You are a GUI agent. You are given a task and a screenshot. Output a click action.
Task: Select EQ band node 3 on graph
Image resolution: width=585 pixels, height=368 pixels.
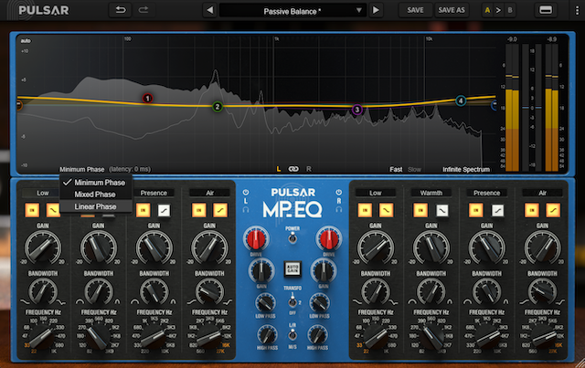(x=357, y=110)
